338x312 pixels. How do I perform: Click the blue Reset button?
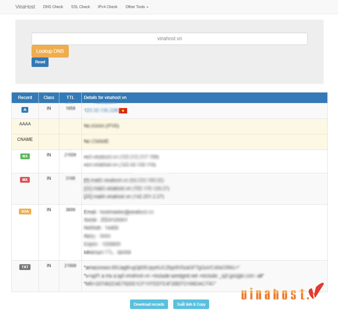coord(40,62)
